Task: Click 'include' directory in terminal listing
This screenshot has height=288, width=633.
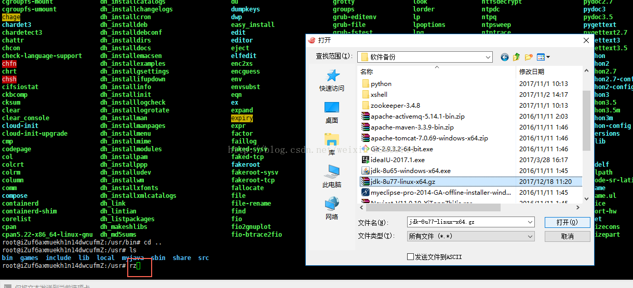Action: click(59, 258)
